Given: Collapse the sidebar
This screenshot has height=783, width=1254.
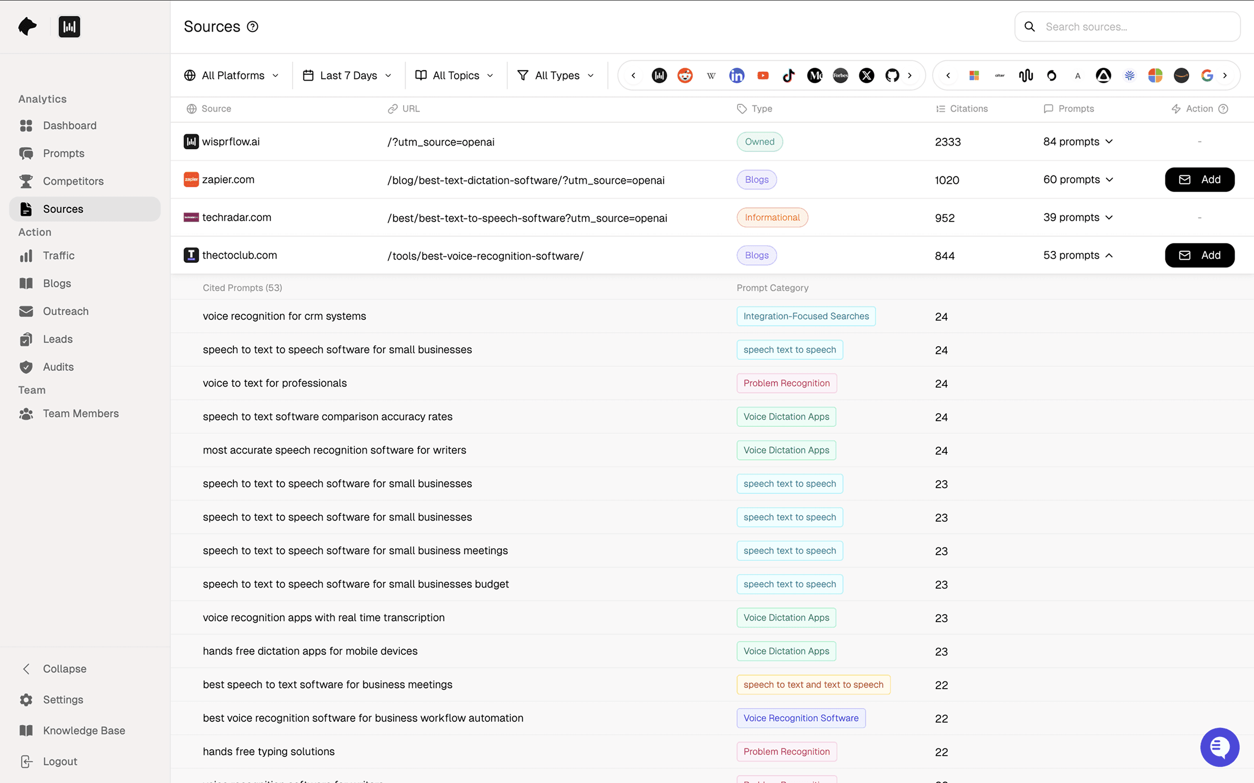Looking at the screenshot, I should pos(64,669).
